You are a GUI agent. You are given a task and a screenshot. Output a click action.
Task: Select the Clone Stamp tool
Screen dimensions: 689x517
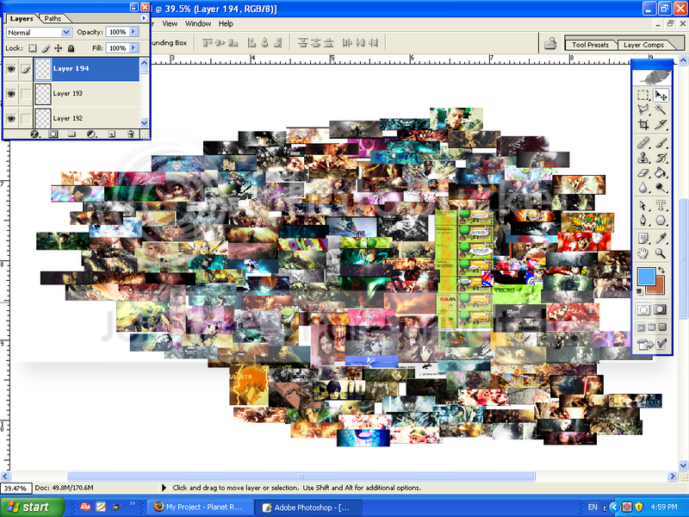point(643,158)
